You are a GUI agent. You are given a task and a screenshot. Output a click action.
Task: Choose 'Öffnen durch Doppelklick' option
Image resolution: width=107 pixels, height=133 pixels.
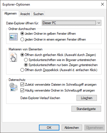59,70
